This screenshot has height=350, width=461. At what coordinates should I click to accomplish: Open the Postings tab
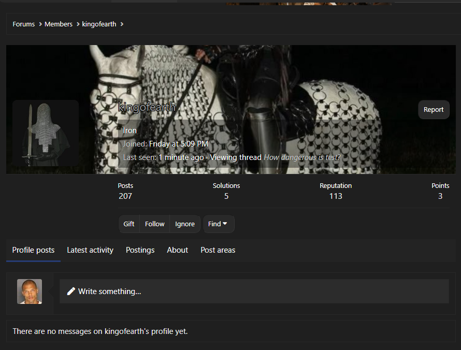pos(140,250)
